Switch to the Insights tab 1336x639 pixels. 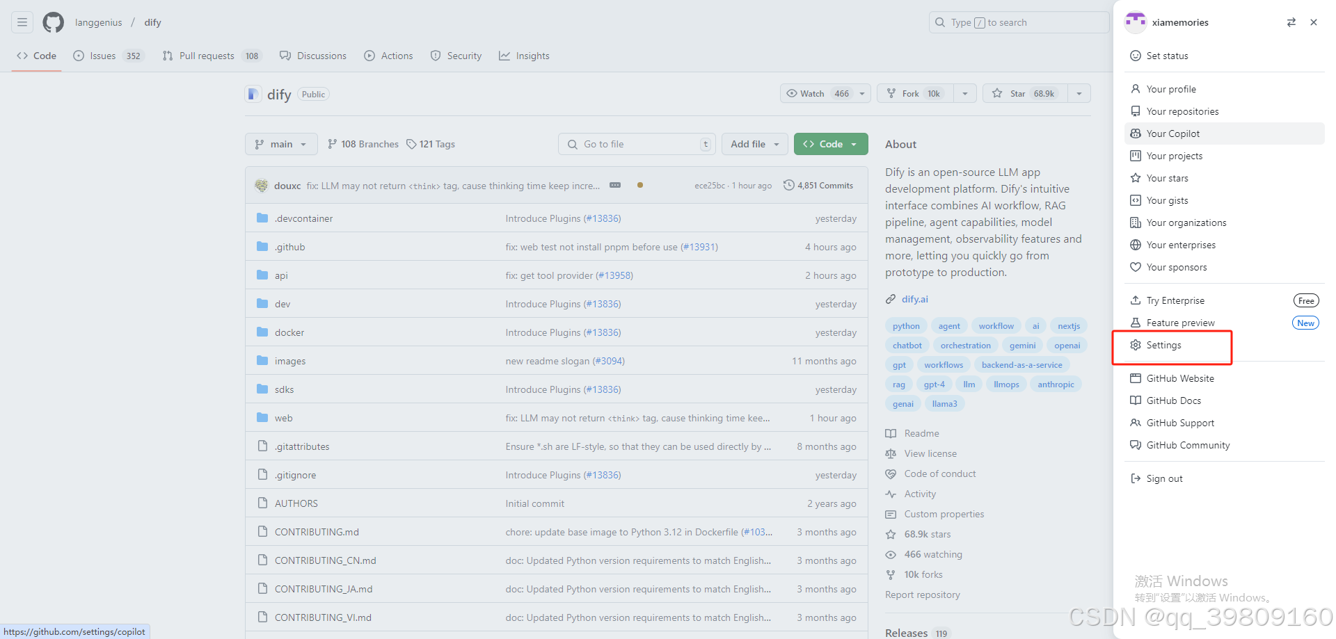(524, 56)
